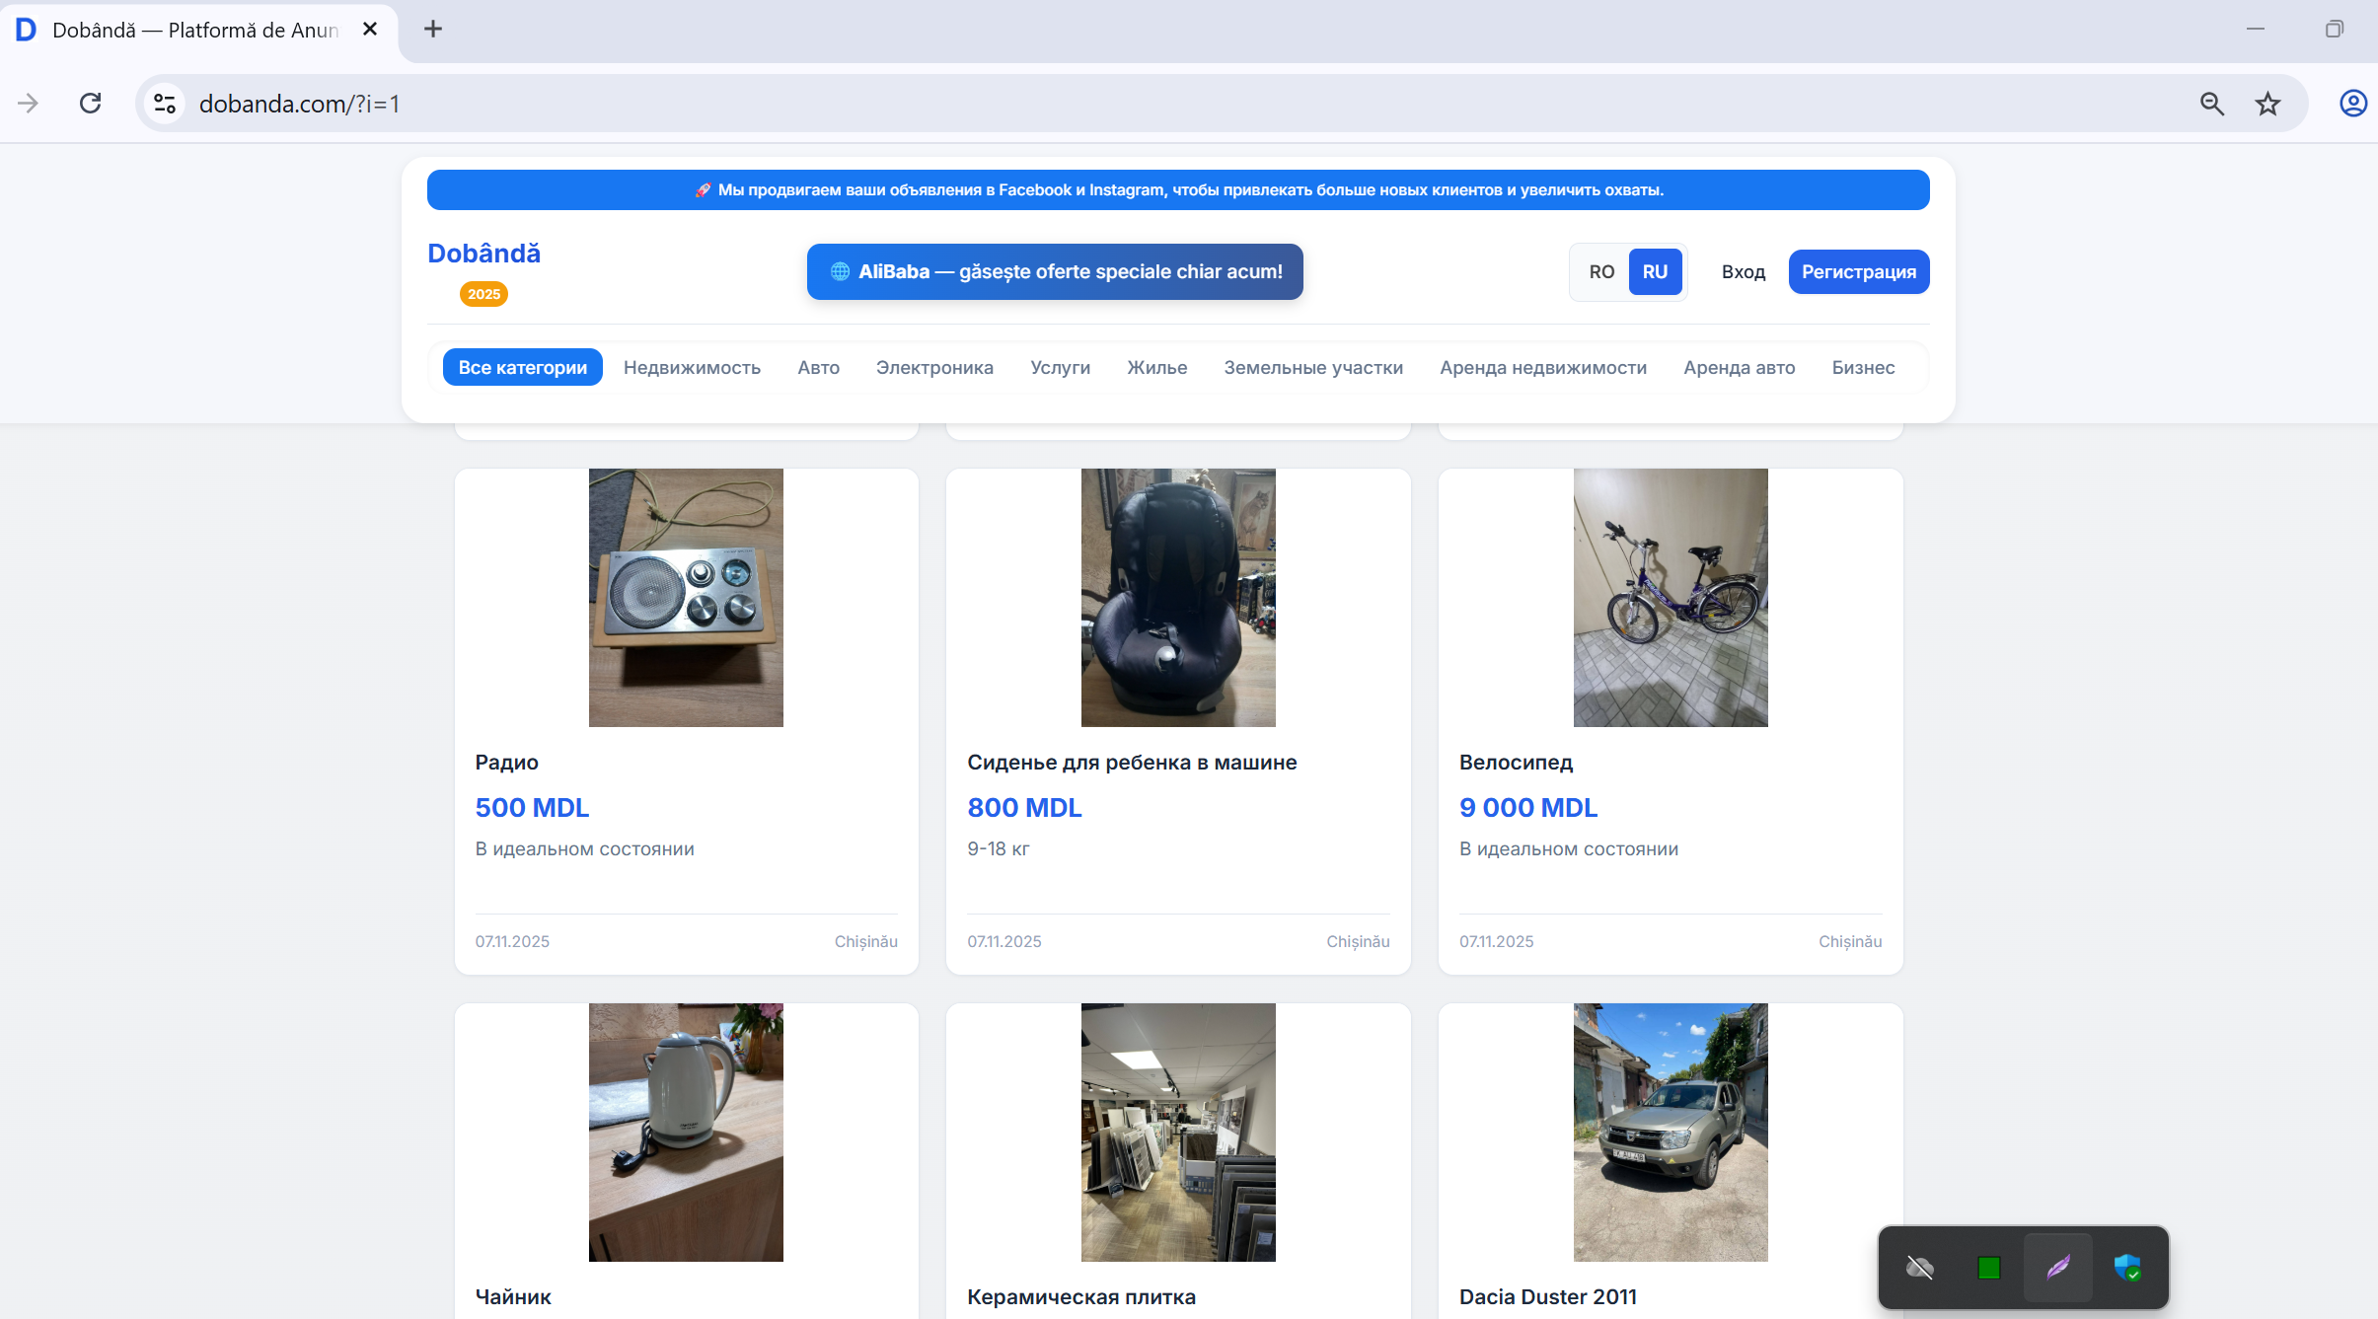Open Недвижимость category

[692, 368]
